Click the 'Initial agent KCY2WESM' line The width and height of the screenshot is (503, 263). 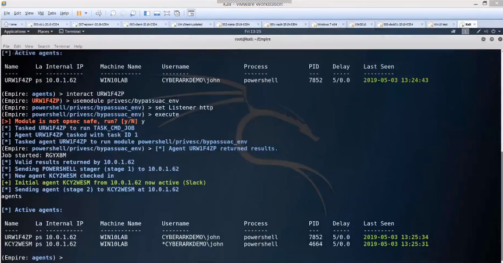click(x=104, y=183)
